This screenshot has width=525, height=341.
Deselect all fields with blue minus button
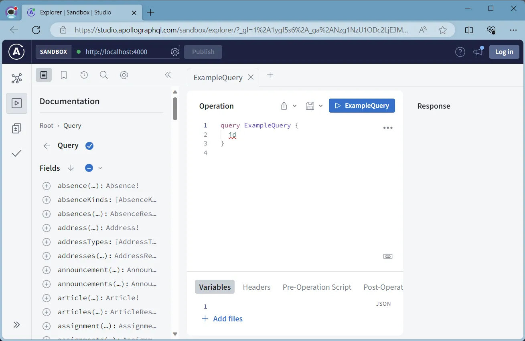[x=89, y=168]
